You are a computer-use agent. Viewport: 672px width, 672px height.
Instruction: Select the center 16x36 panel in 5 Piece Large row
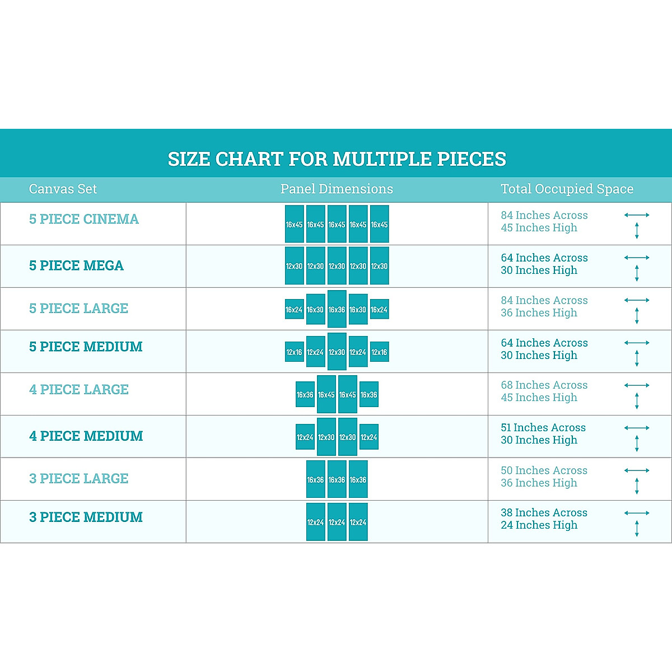tap(337, 309)
